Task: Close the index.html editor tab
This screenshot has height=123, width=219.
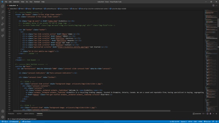Action: tap(17, 5)
